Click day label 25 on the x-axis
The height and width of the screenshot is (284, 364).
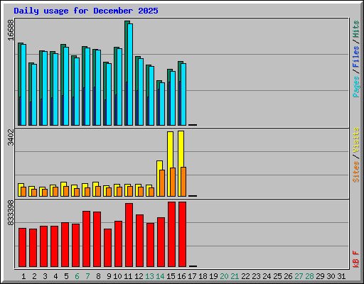(277, 276)
